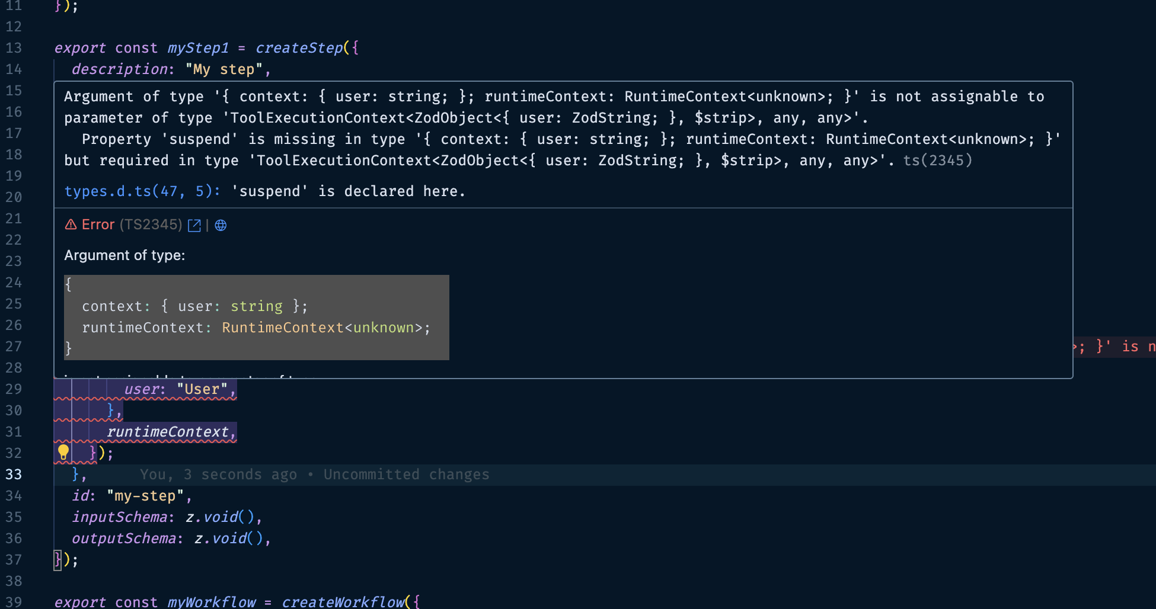Click the inputSchema property name

pos(119,517)
